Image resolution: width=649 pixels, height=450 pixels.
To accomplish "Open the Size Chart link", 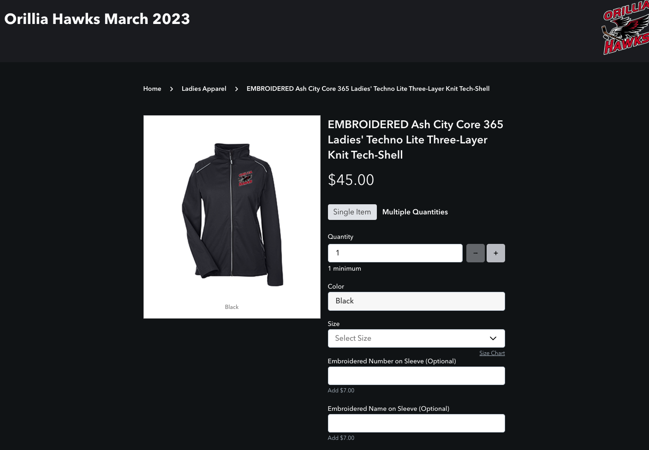I will point(492,353).
